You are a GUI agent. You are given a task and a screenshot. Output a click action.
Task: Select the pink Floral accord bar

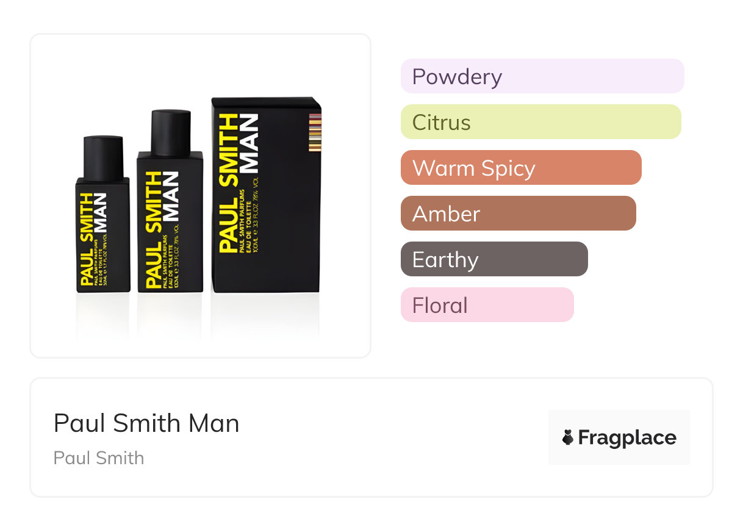487,305
